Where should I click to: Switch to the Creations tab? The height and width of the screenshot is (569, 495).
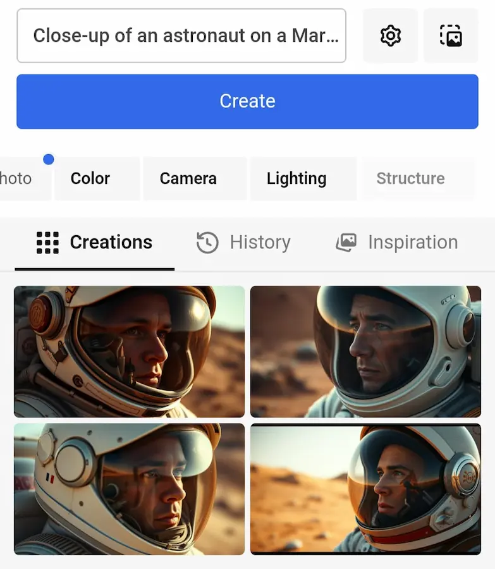click(x=94, y=242)
